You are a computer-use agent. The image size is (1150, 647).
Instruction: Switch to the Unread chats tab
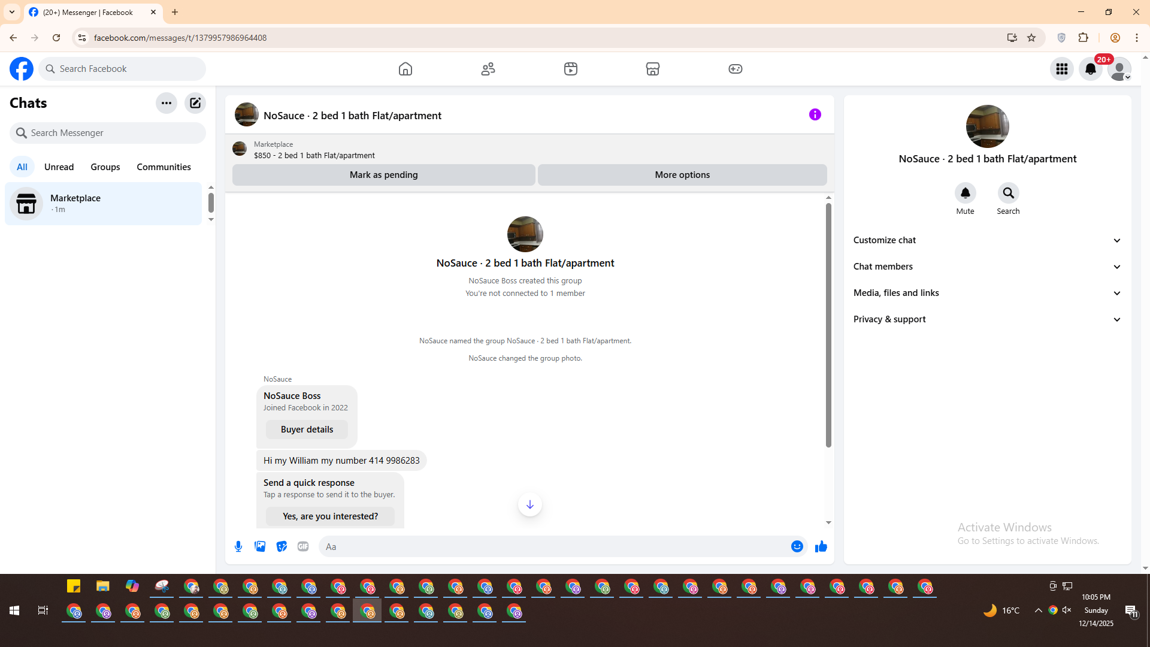coord(59,167)
